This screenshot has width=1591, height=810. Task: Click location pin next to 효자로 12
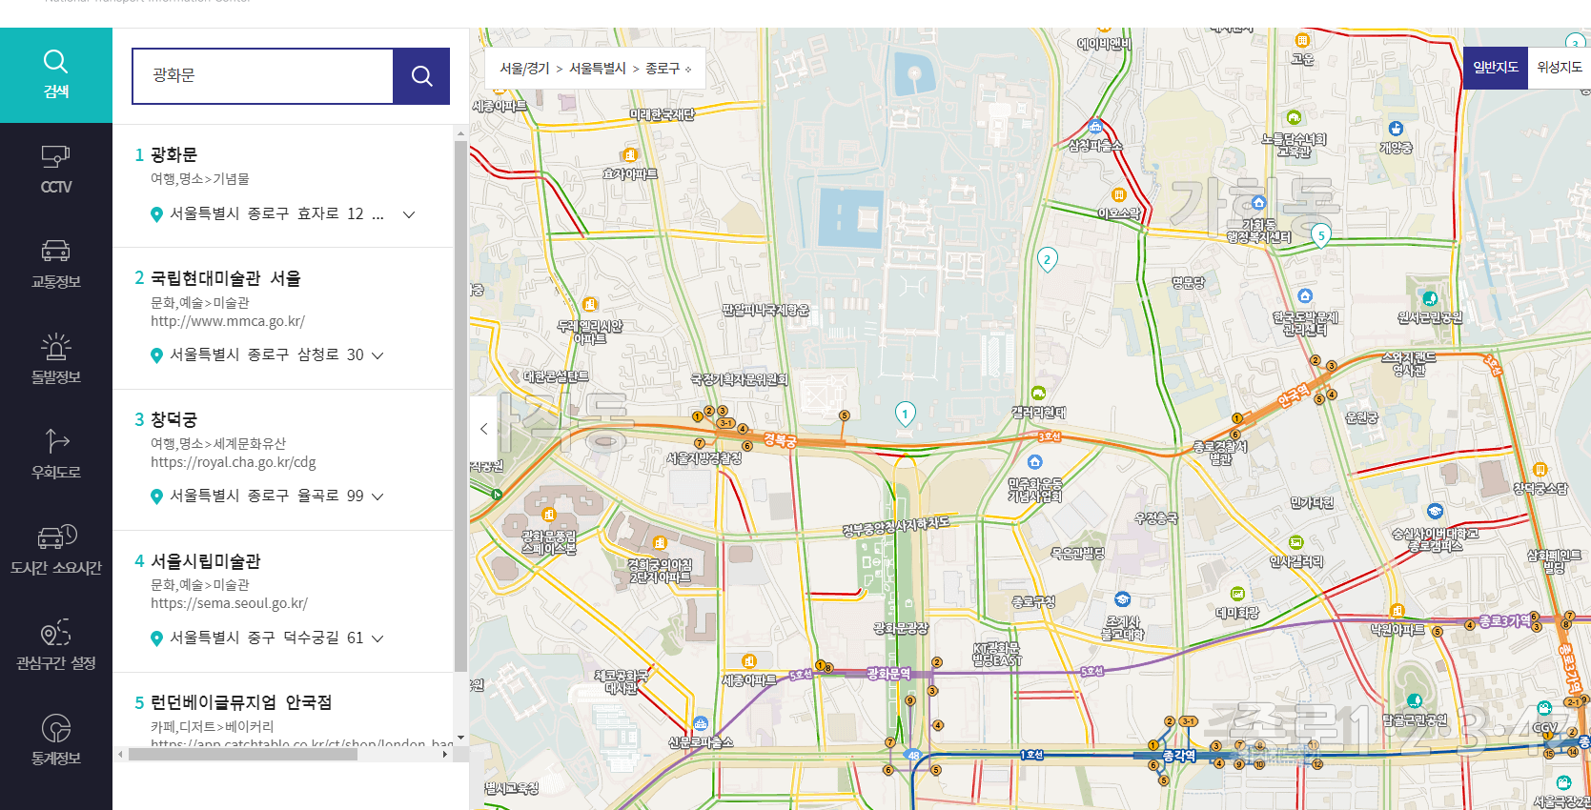[157, 214]
